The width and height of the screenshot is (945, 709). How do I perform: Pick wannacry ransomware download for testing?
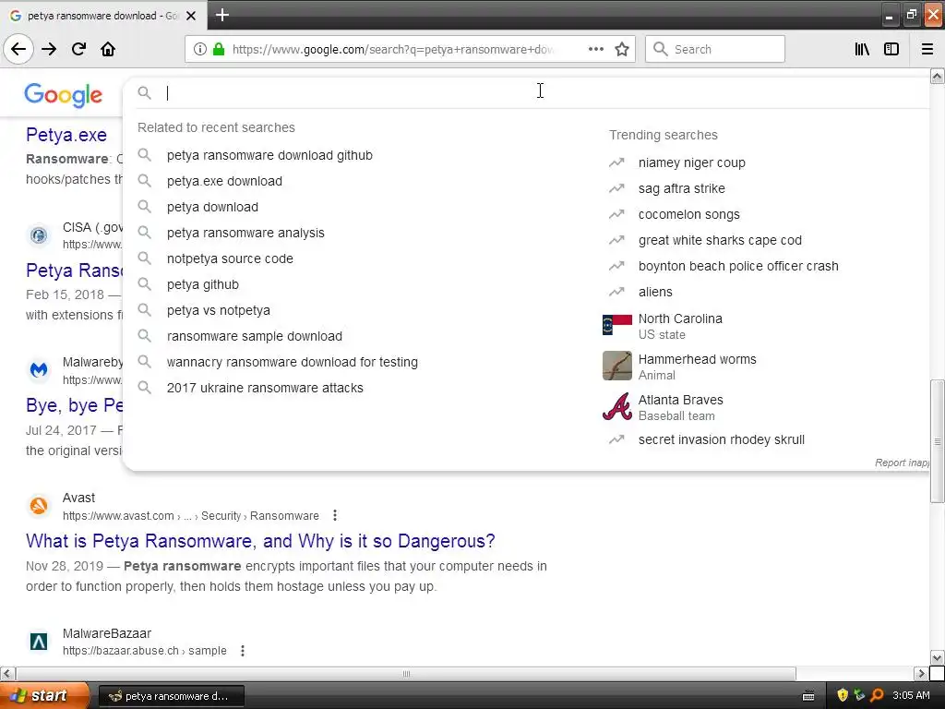(293, 362)
